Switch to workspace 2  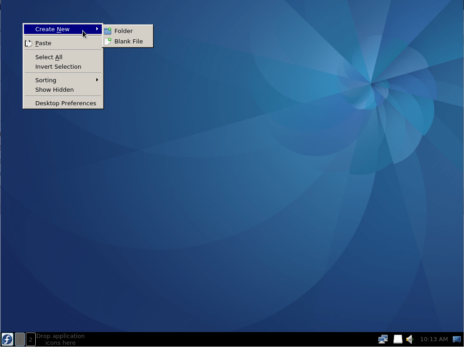tap(30, 339)
